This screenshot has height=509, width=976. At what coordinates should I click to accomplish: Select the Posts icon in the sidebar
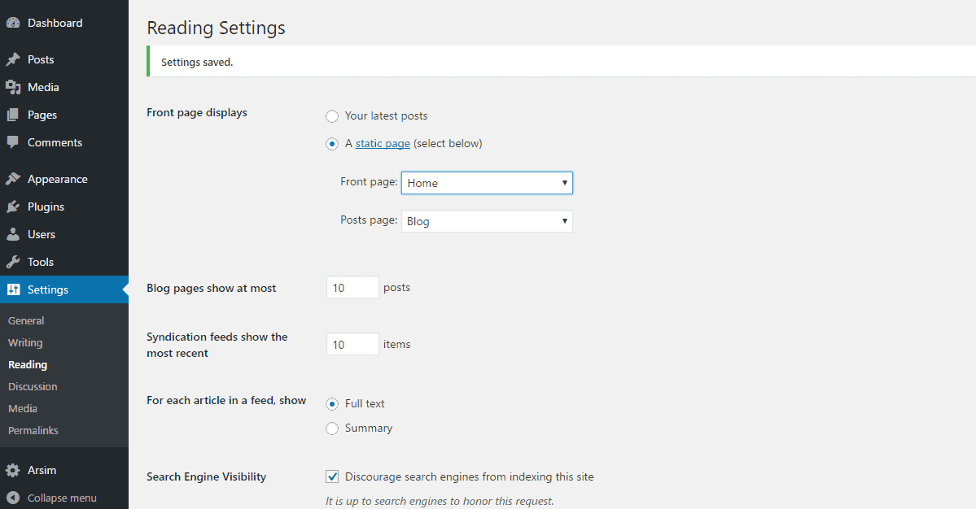pyautogui.click(x=13, y=59)
